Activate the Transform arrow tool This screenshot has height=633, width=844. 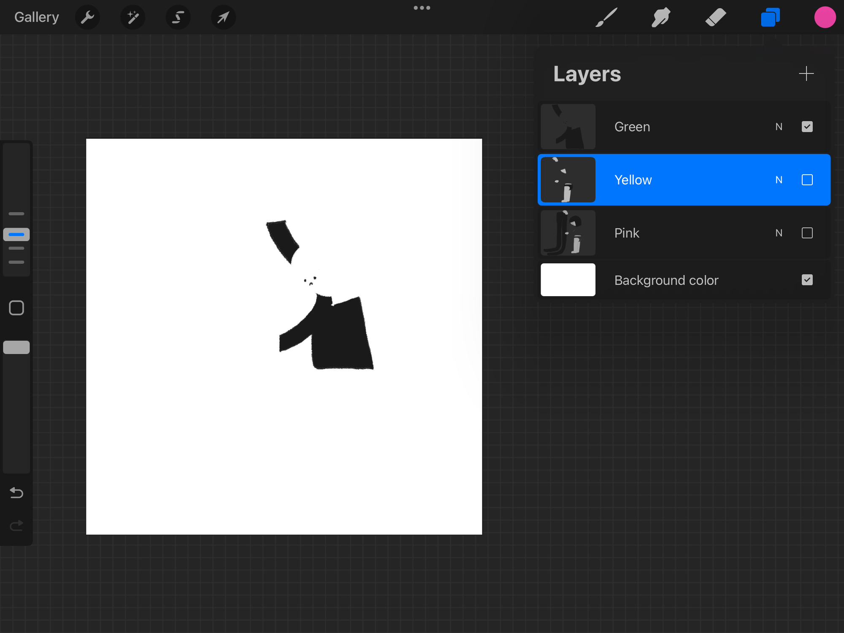click(223, 17)
